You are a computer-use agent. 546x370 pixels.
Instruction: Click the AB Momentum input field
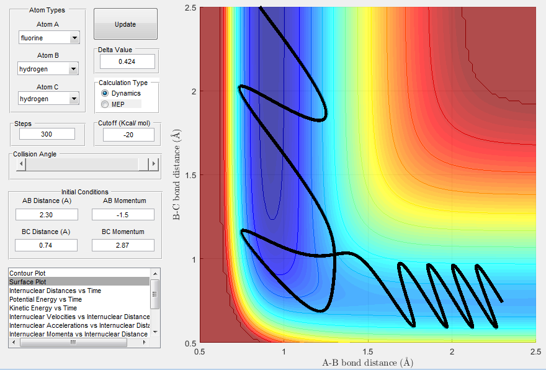click(123, 215)
